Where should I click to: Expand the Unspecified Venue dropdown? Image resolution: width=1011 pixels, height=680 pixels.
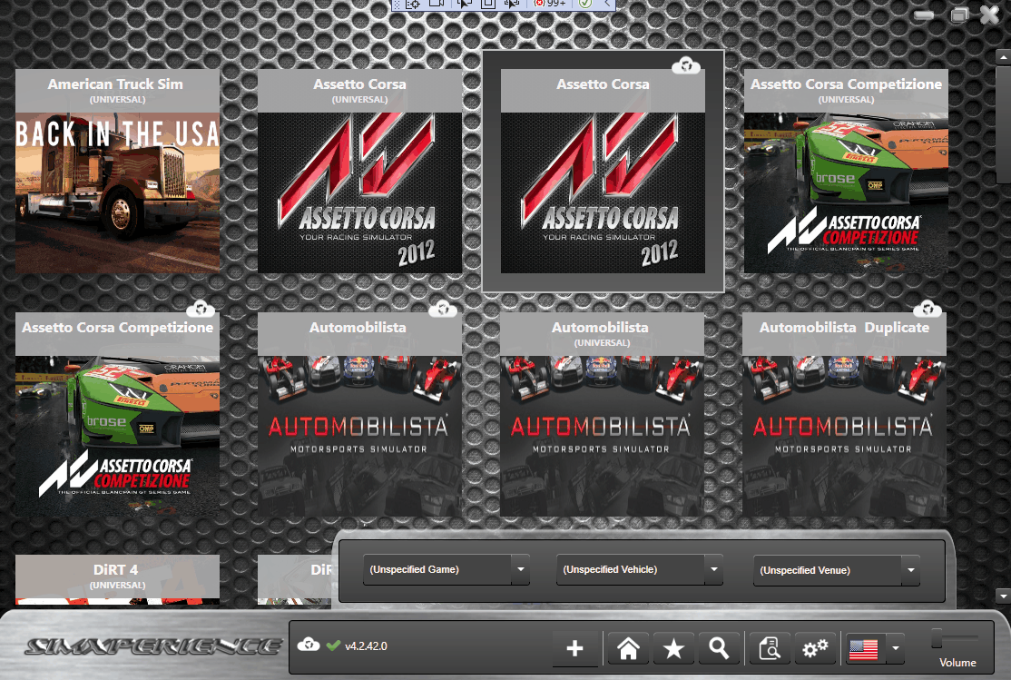click(910, 571)
